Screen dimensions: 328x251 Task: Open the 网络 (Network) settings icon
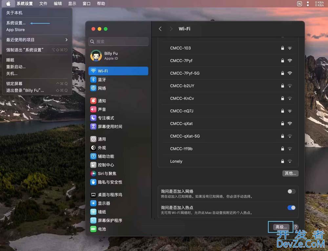coord(93,88)
